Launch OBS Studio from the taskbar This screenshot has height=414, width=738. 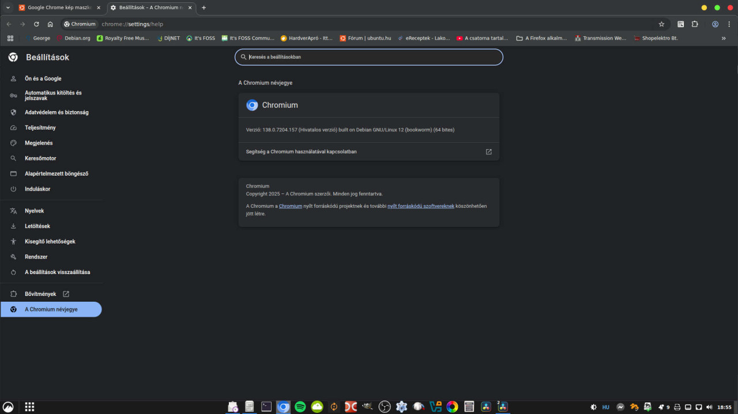[x=385, y=407]
